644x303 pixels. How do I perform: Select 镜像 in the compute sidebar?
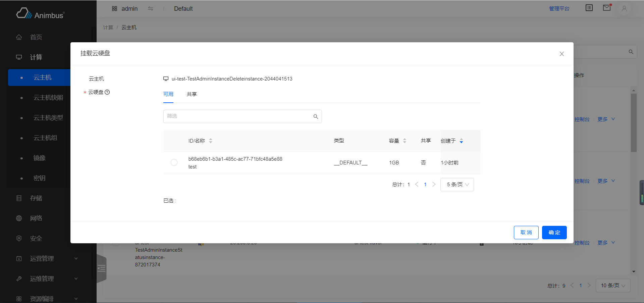[39, 158]
